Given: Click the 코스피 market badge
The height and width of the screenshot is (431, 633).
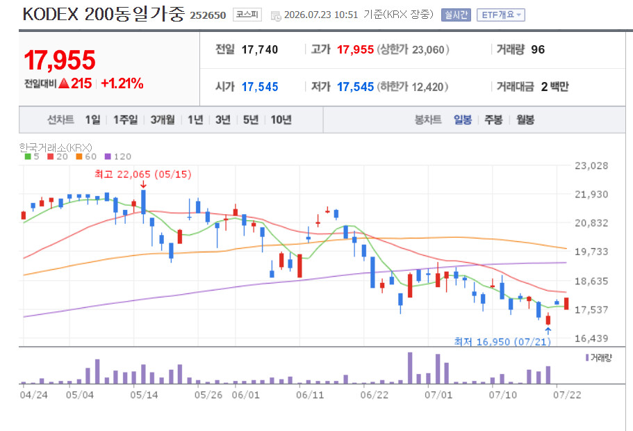Looking at the screenshot, I should tap(247, 15).
